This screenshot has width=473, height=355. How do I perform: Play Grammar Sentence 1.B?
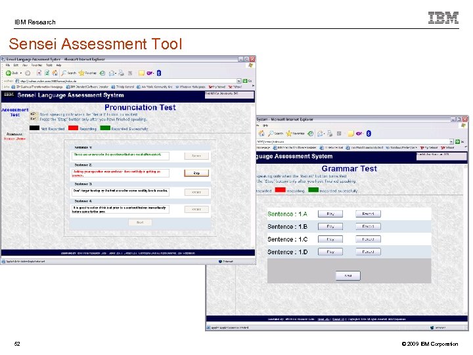click(x=330, y=226)
